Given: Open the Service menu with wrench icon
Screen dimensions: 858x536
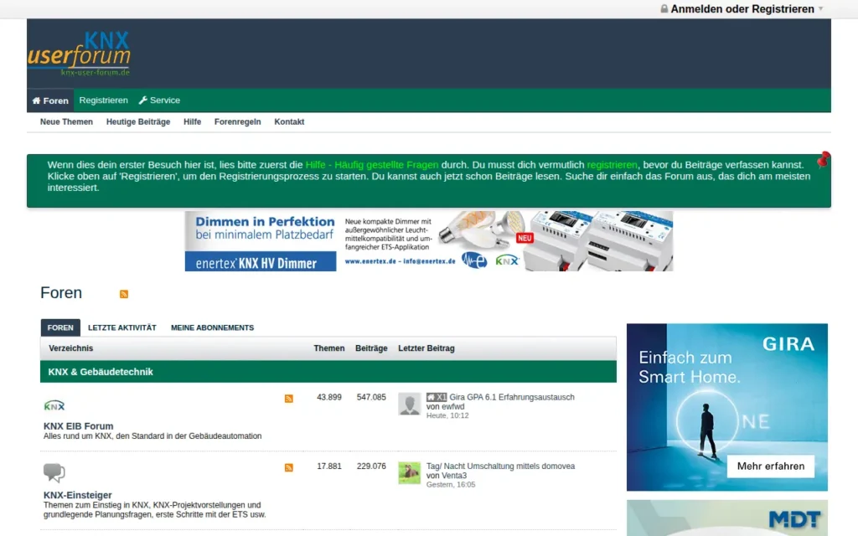Looking at the screenshot, I should coord(159,100).
